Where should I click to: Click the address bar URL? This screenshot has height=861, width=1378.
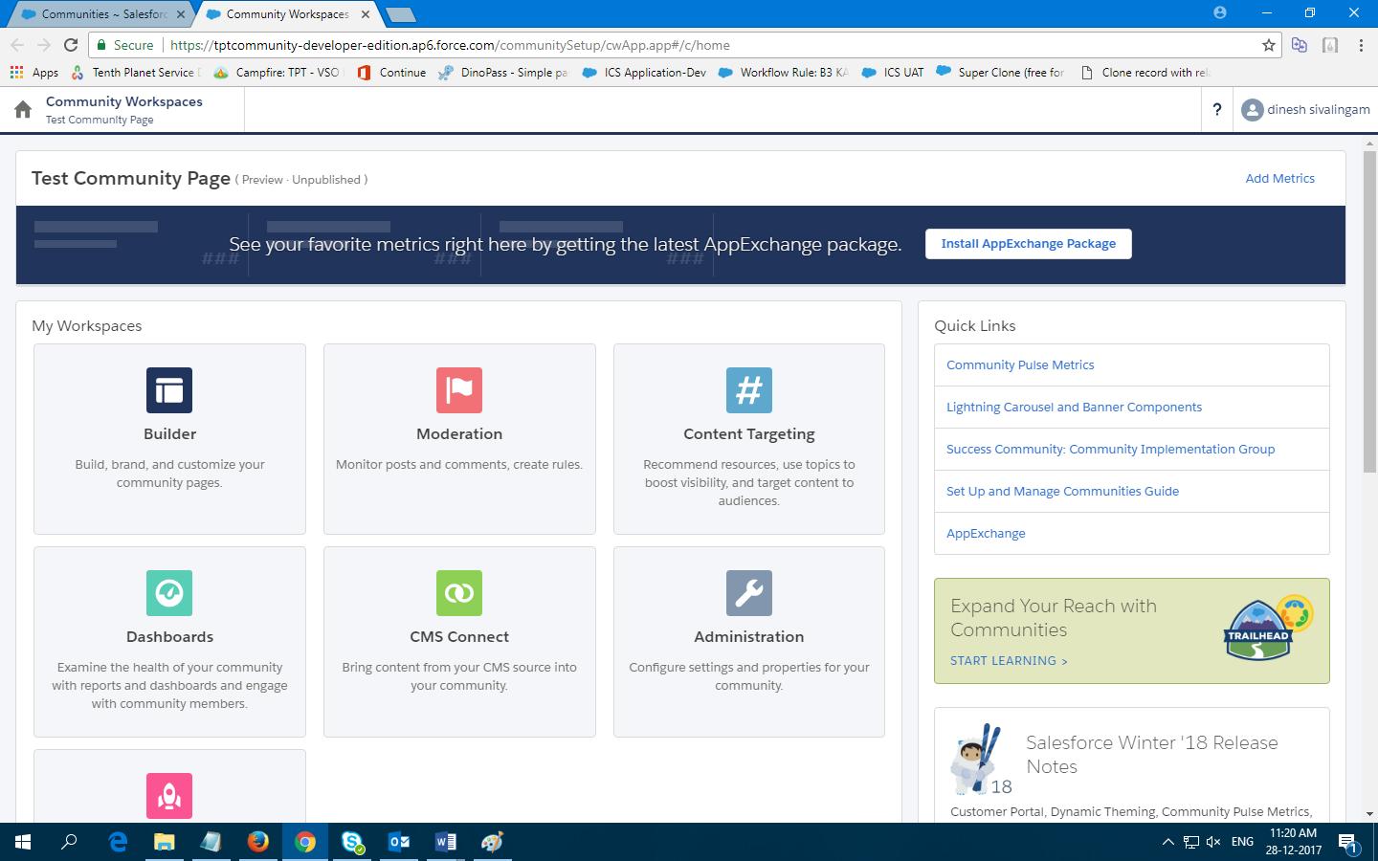(450, 45)
